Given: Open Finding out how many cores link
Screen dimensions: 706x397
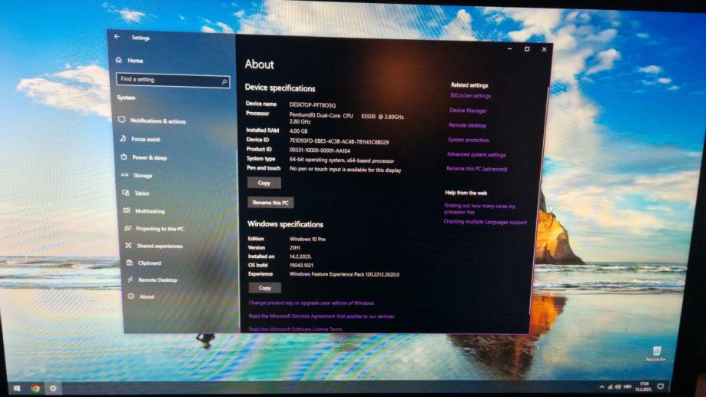Looking at the screenshot, I should pyautogui.click(x=480, y=209).
